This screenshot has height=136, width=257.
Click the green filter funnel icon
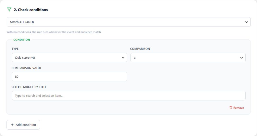coord(9,10)
